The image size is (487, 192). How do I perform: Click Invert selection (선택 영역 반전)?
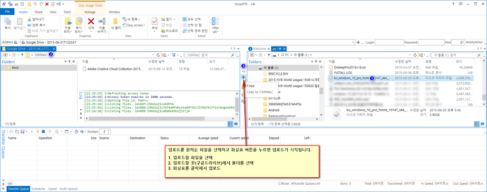(x=195, y=31)
